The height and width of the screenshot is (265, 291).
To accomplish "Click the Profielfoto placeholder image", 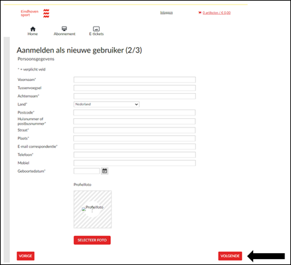I will click(x=92, y=209).
